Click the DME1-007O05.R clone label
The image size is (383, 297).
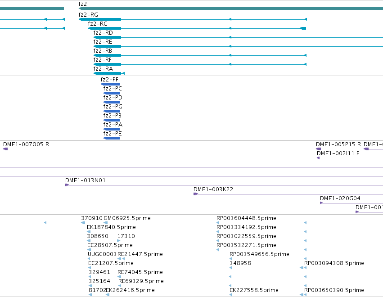click(26, 144)
